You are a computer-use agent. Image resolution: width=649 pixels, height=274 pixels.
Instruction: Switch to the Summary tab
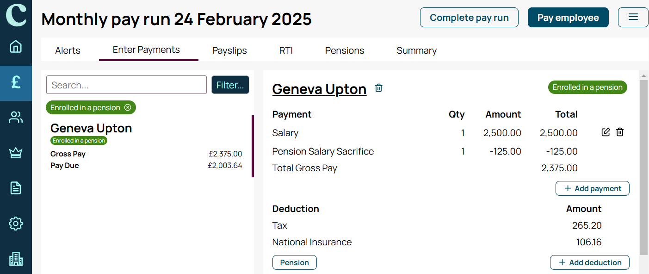coord(416,50)
